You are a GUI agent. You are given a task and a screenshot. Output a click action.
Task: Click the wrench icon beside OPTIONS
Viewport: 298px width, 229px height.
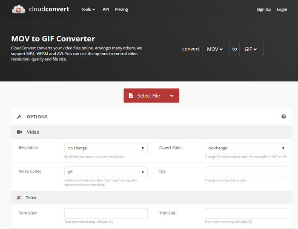click(19, 117)
